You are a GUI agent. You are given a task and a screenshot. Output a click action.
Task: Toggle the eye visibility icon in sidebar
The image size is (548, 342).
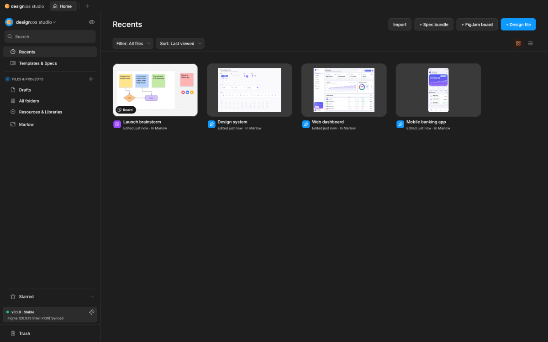(92, 22)
